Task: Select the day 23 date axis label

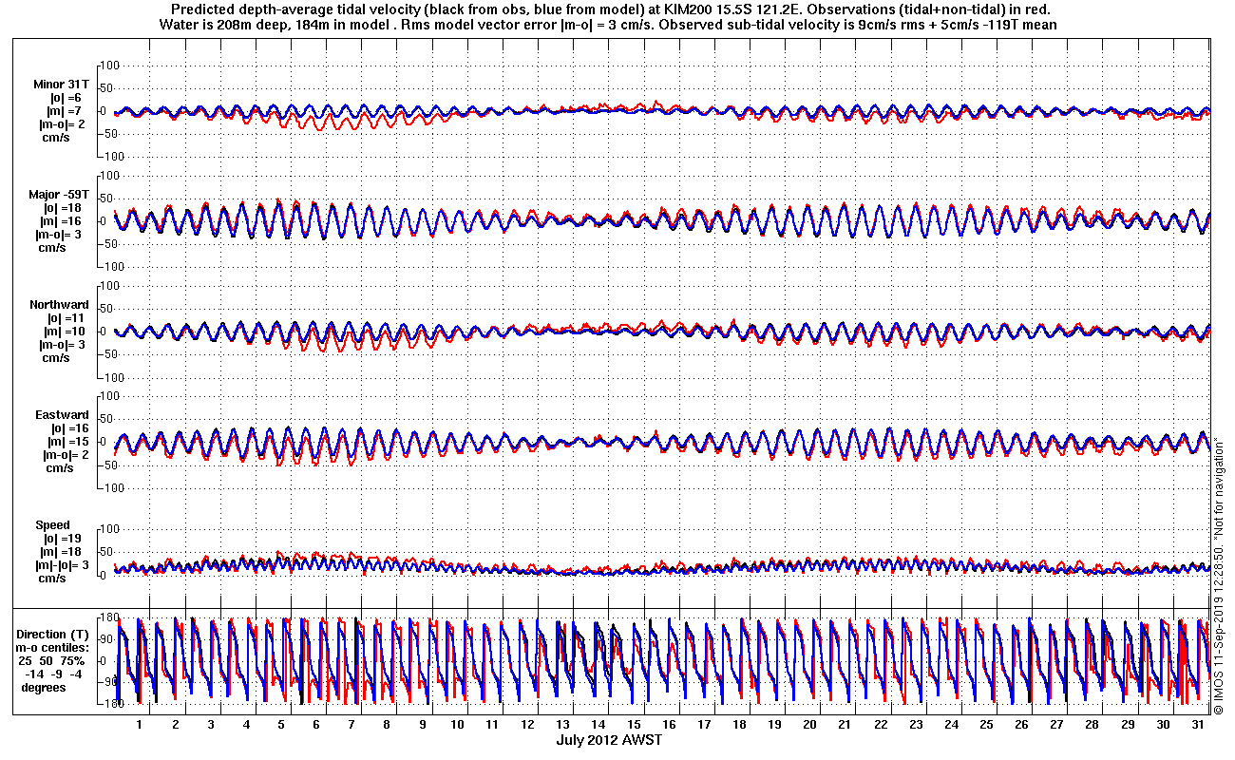Action: (x=915, y=724)
